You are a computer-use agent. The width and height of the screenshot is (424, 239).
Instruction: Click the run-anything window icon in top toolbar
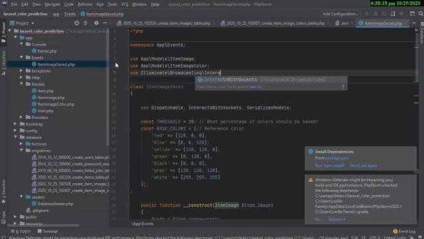point(412,14)
